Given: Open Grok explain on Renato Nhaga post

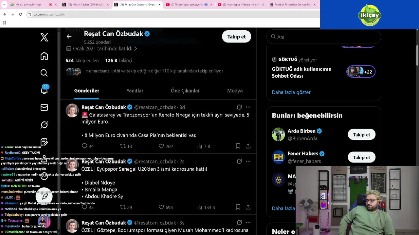Looking at the screenshot, I should 239,107.
